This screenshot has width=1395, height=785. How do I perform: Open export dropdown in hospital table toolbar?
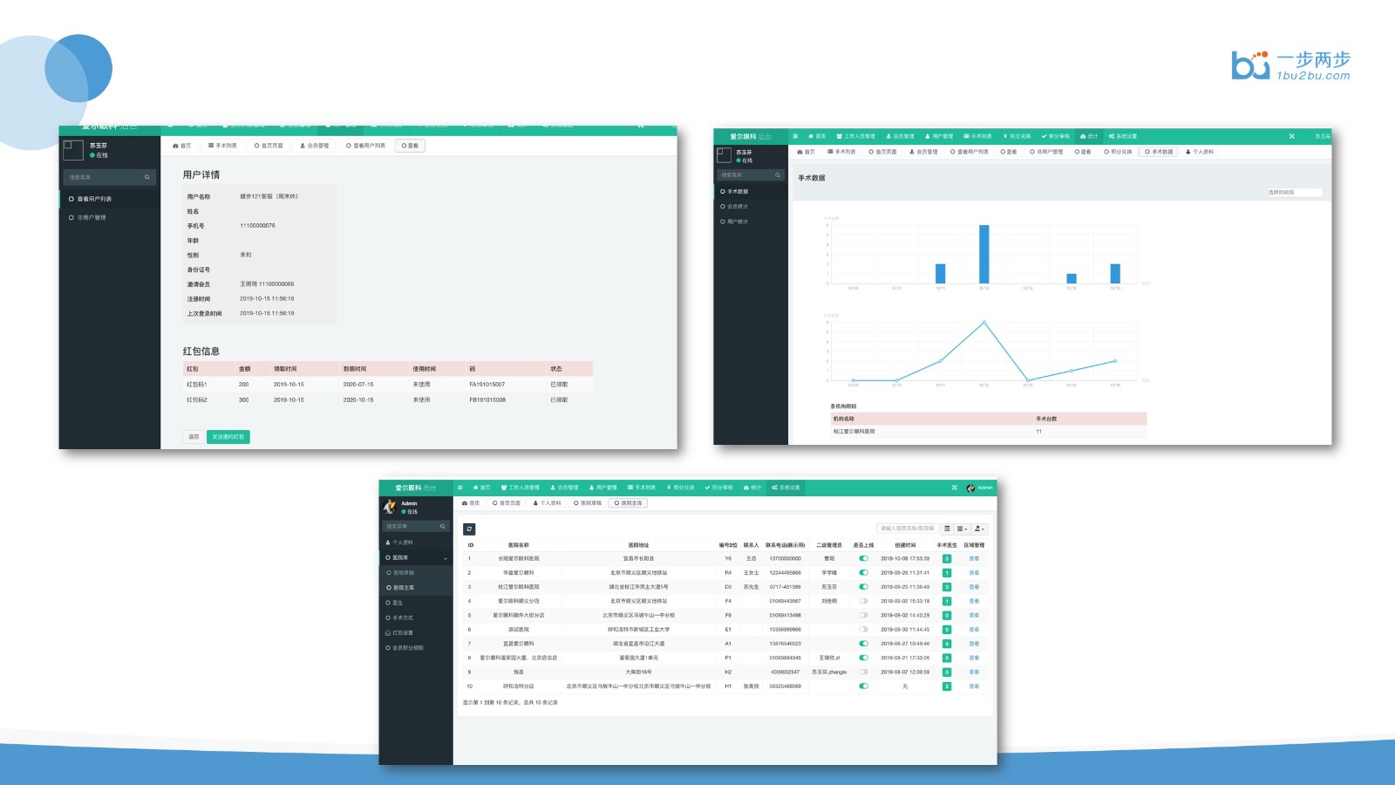(979, 529)
